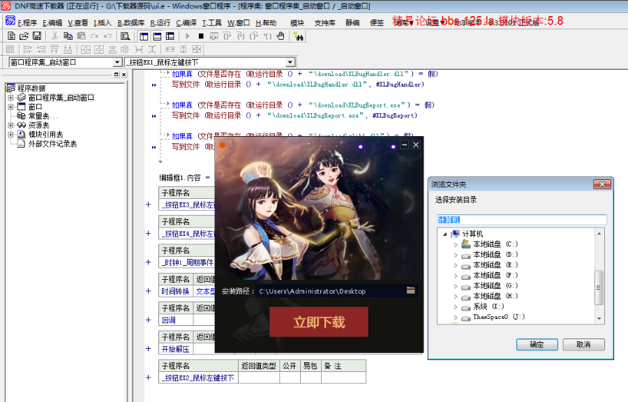Click the 便签 notes button
This screenshot has width=628, height=402.
tap(377, 23)
